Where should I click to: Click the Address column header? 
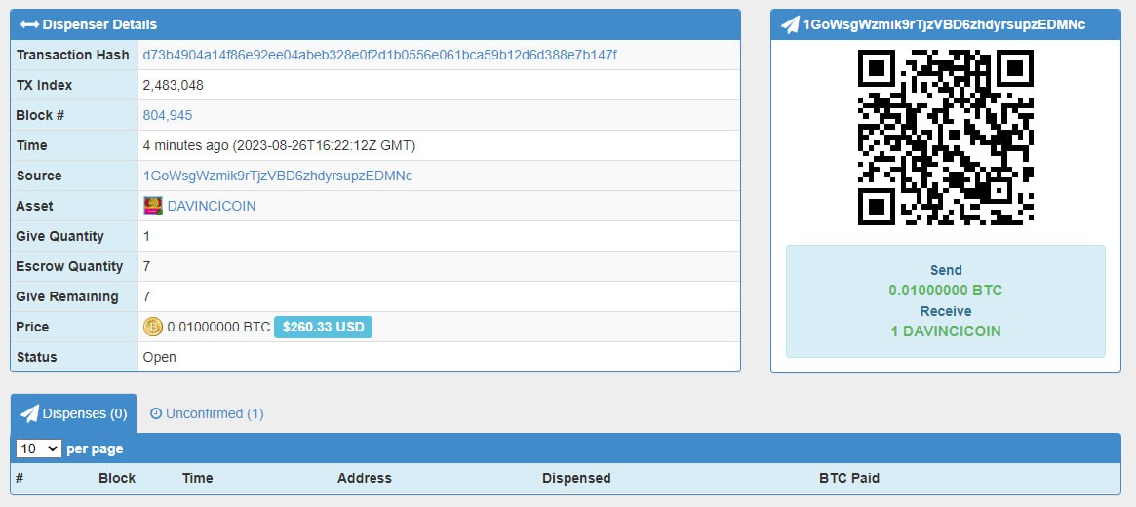tap(365, 478)
